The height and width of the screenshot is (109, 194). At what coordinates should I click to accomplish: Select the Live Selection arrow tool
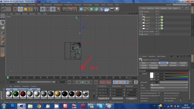click(15, 9)
